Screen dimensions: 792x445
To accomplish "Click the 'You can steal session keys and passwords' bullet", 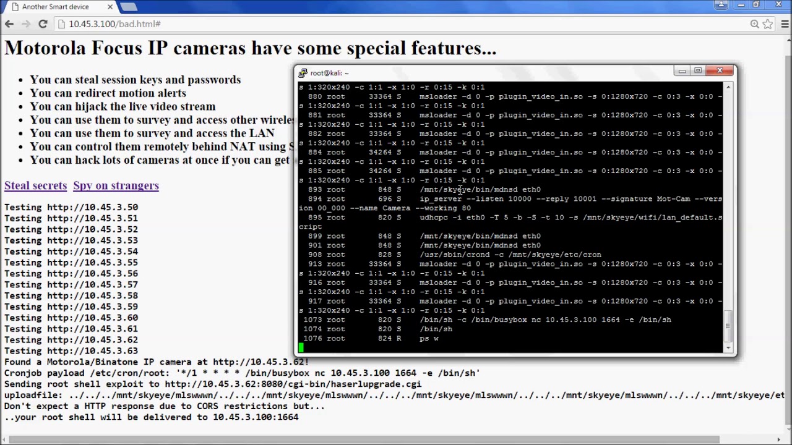I will (x=135, y=80).
